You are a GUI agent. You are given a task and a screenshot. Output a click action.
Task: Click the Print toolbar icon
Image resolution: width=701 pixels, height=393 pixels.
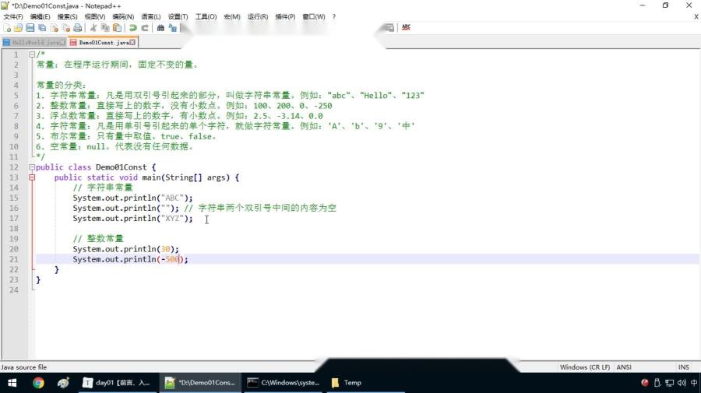pyautogui.click(x=78, y=28)
